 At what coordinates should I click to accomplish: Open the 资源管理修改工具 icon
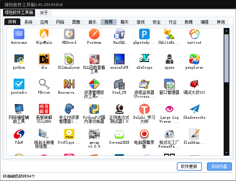click(94, 84)
